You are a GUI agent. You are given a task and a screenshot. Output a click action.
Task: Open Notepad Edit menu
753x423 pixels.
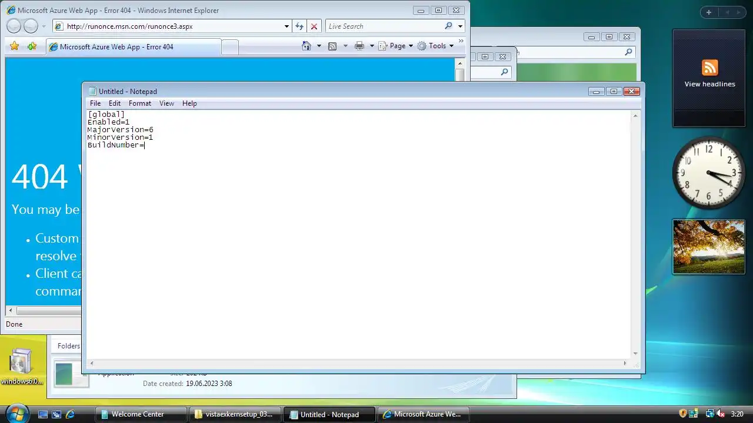click(x=115, y=103)
